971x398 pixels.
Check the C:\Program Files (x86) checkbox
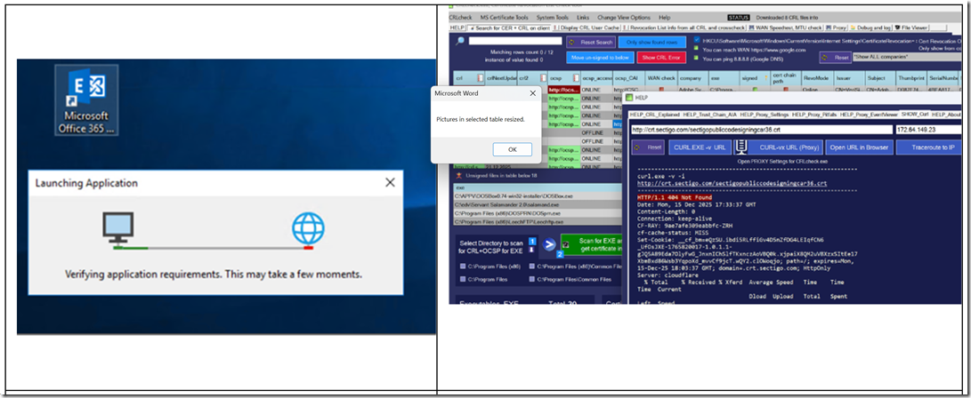tap(463, 267)
